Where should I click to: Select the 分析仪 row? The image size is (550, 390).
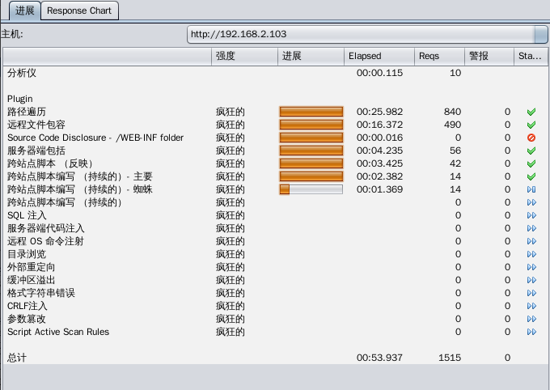coord(275,73)
